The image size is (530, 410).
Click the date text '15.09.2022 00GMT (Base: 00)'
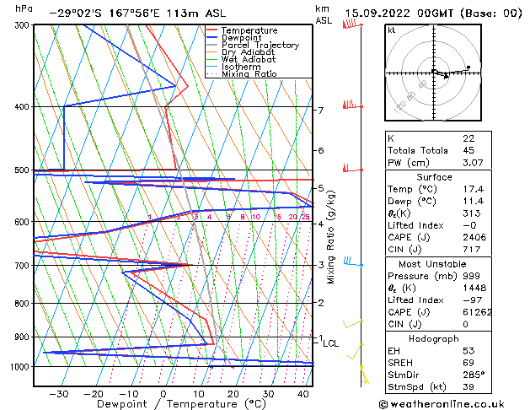click(x=433, y=13)
